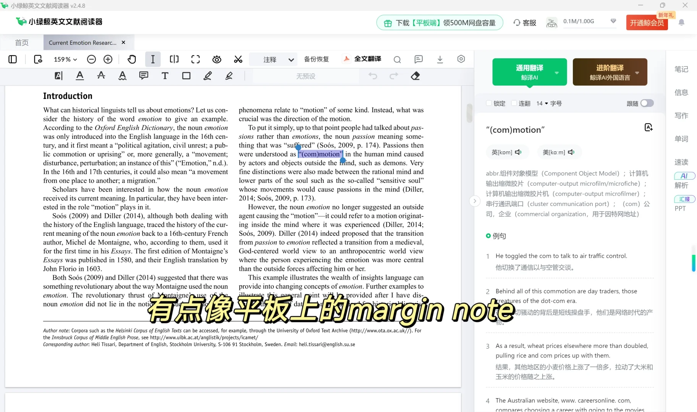Add word to vocabulary book icon

click(x=648, y=127)
